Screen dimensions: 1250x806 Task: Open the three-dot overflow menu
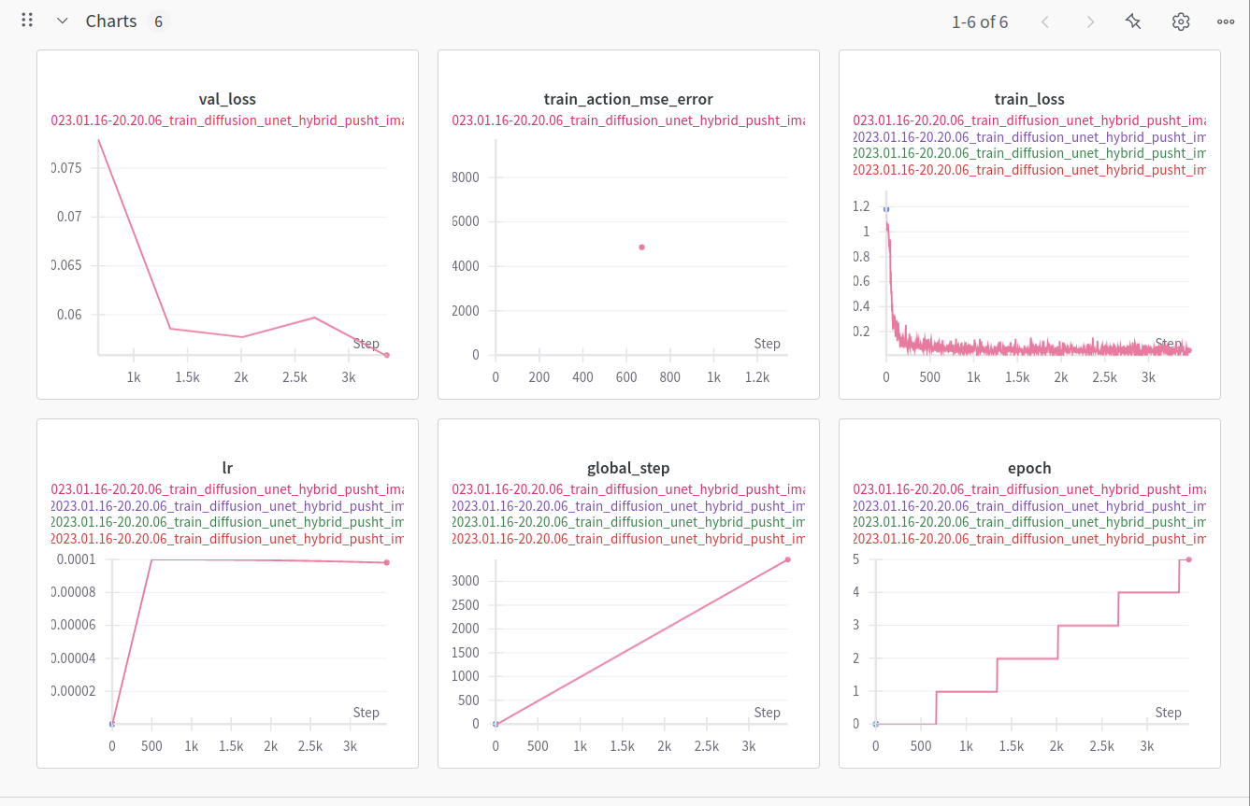pos(1225,21)
